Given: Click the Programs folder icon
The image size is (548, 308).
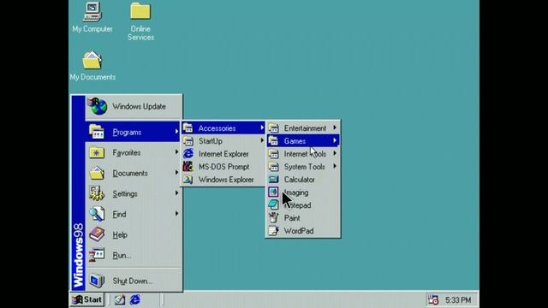Looking at the screenshot, I should click(x=97, y=132).
